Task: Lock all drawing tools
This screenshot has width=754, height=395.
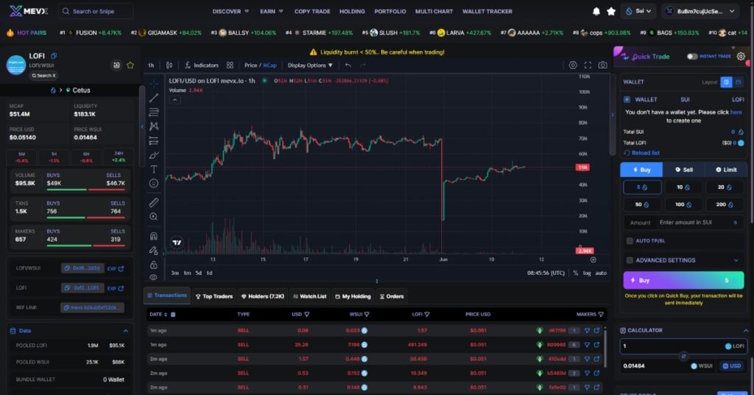Action: pyautogui.click(x=154, y=265)
